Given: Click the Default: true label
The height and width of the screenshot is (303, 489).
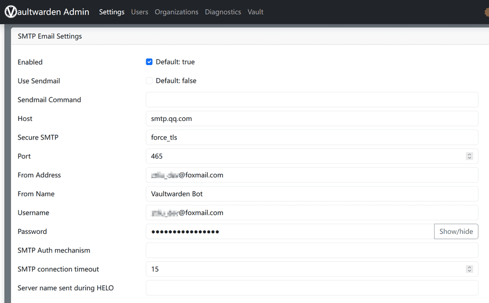Looking at the screenshot, I should tap(175, 62).
